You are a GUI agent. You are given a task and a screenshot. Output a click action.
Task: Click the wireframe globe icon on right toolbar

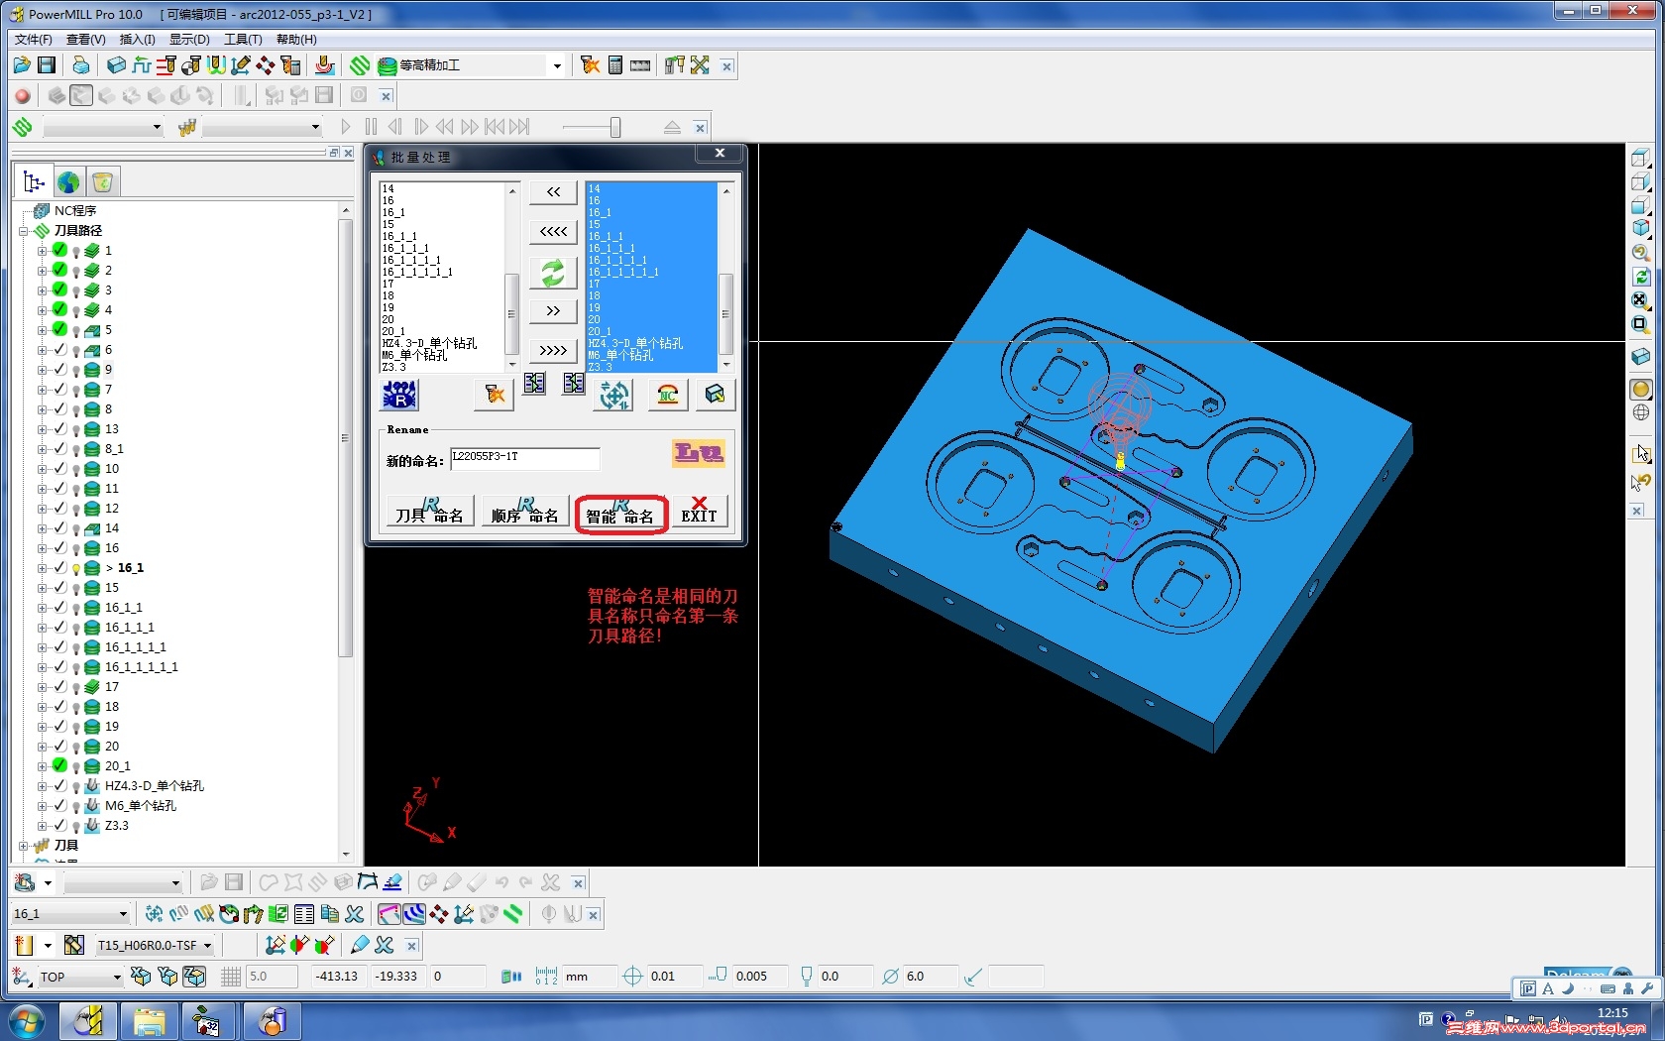(1641, 412)
